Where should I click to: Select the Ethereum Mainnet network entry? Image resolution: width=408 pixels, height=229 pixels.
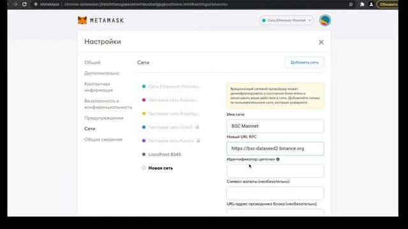(x=171, y=87)
